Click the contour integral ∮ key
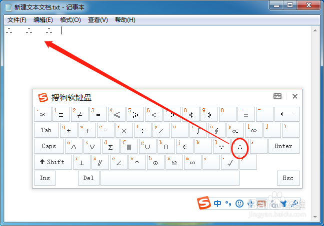The width and height of the screenshot is (324, 226). (x=216, y=130)
